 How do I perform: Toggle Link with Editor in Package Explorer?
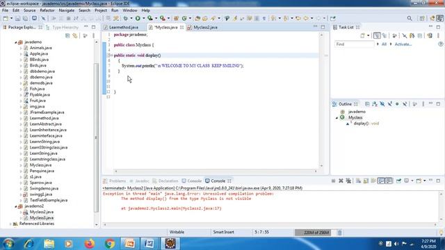tap(75, 35)
